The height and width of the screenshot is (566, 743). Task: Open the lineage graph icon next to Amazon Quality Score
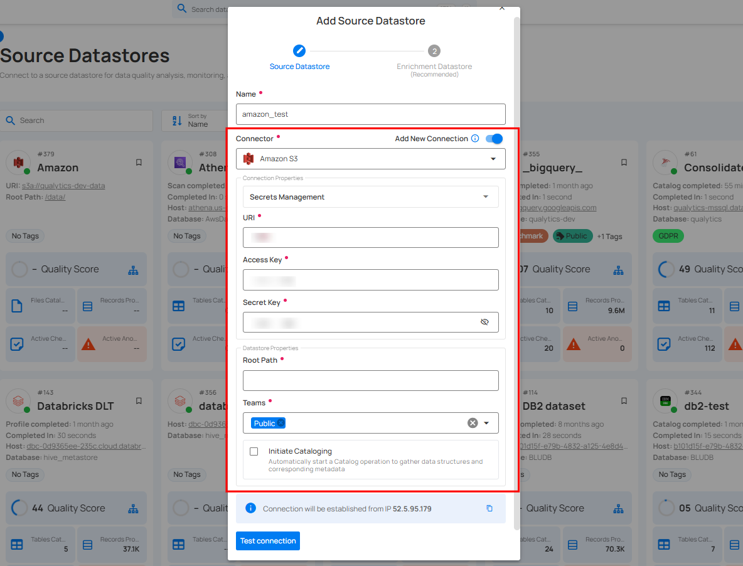133,269
